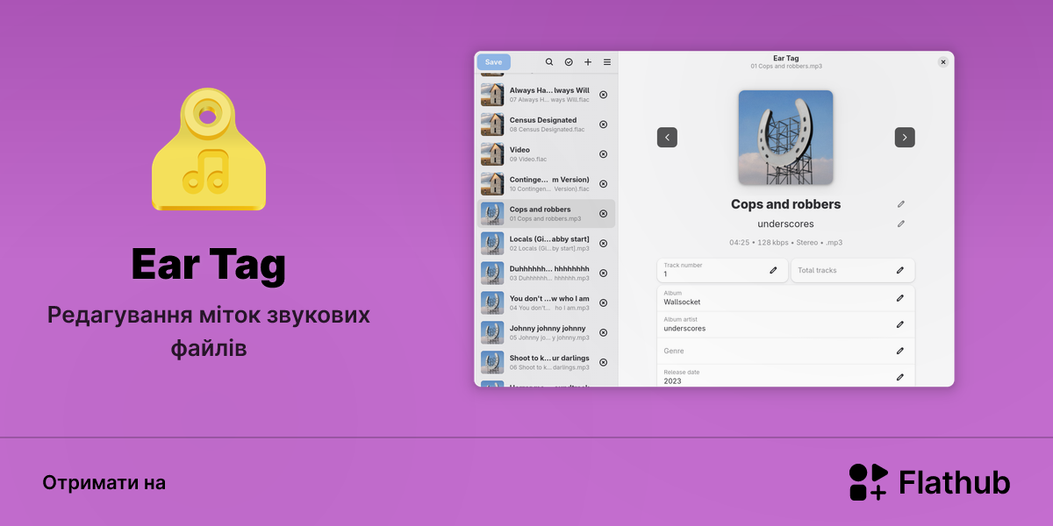Select Continge...m Version) file row
The image size is (1053, 526).
(546, 184)
